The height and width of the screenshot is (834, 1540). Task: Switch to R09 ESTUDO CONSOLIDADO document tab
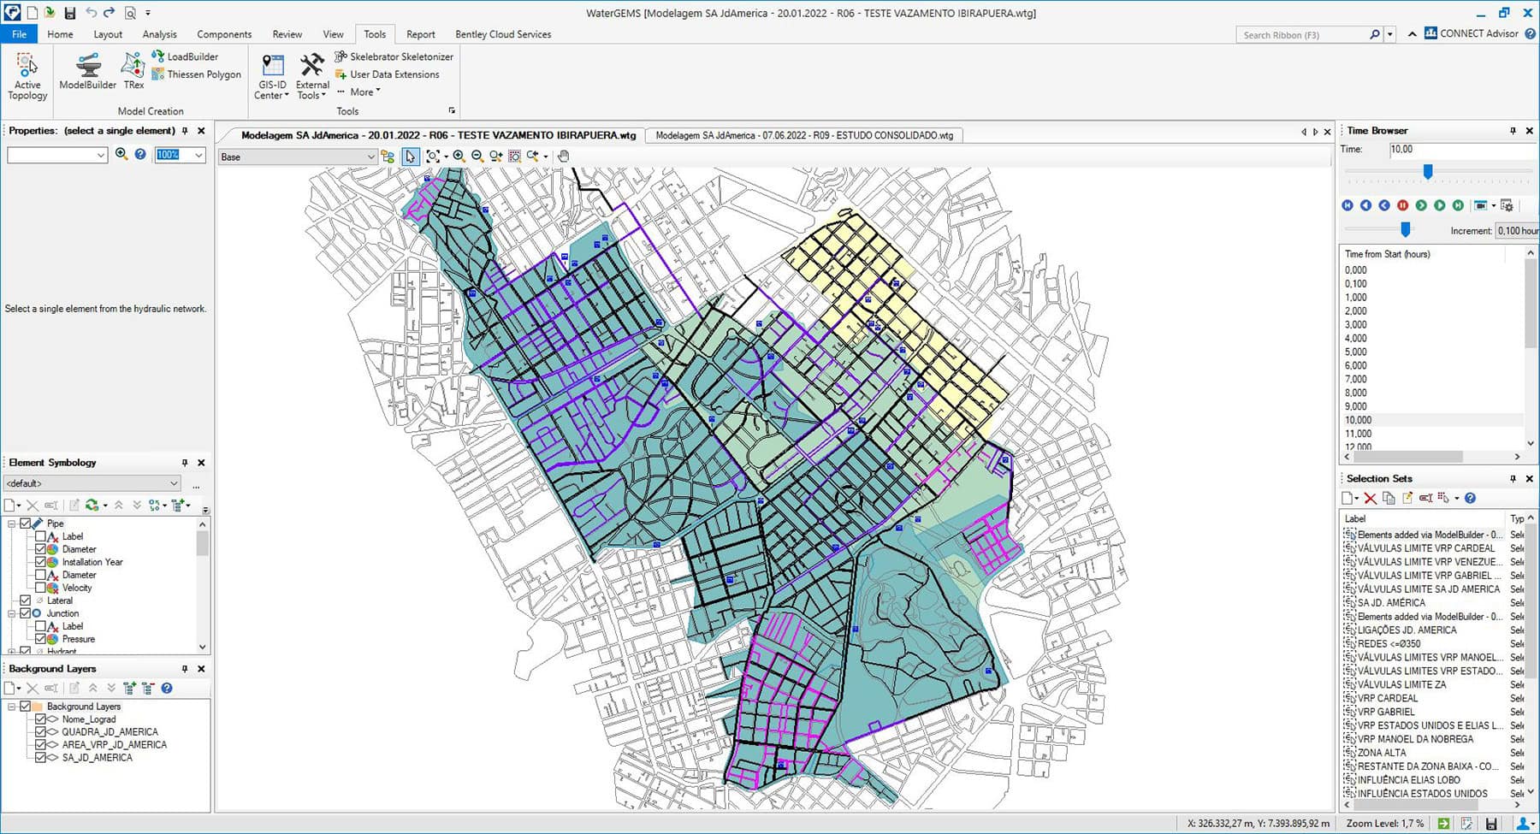pyautogui.click(x=804, y=135)
